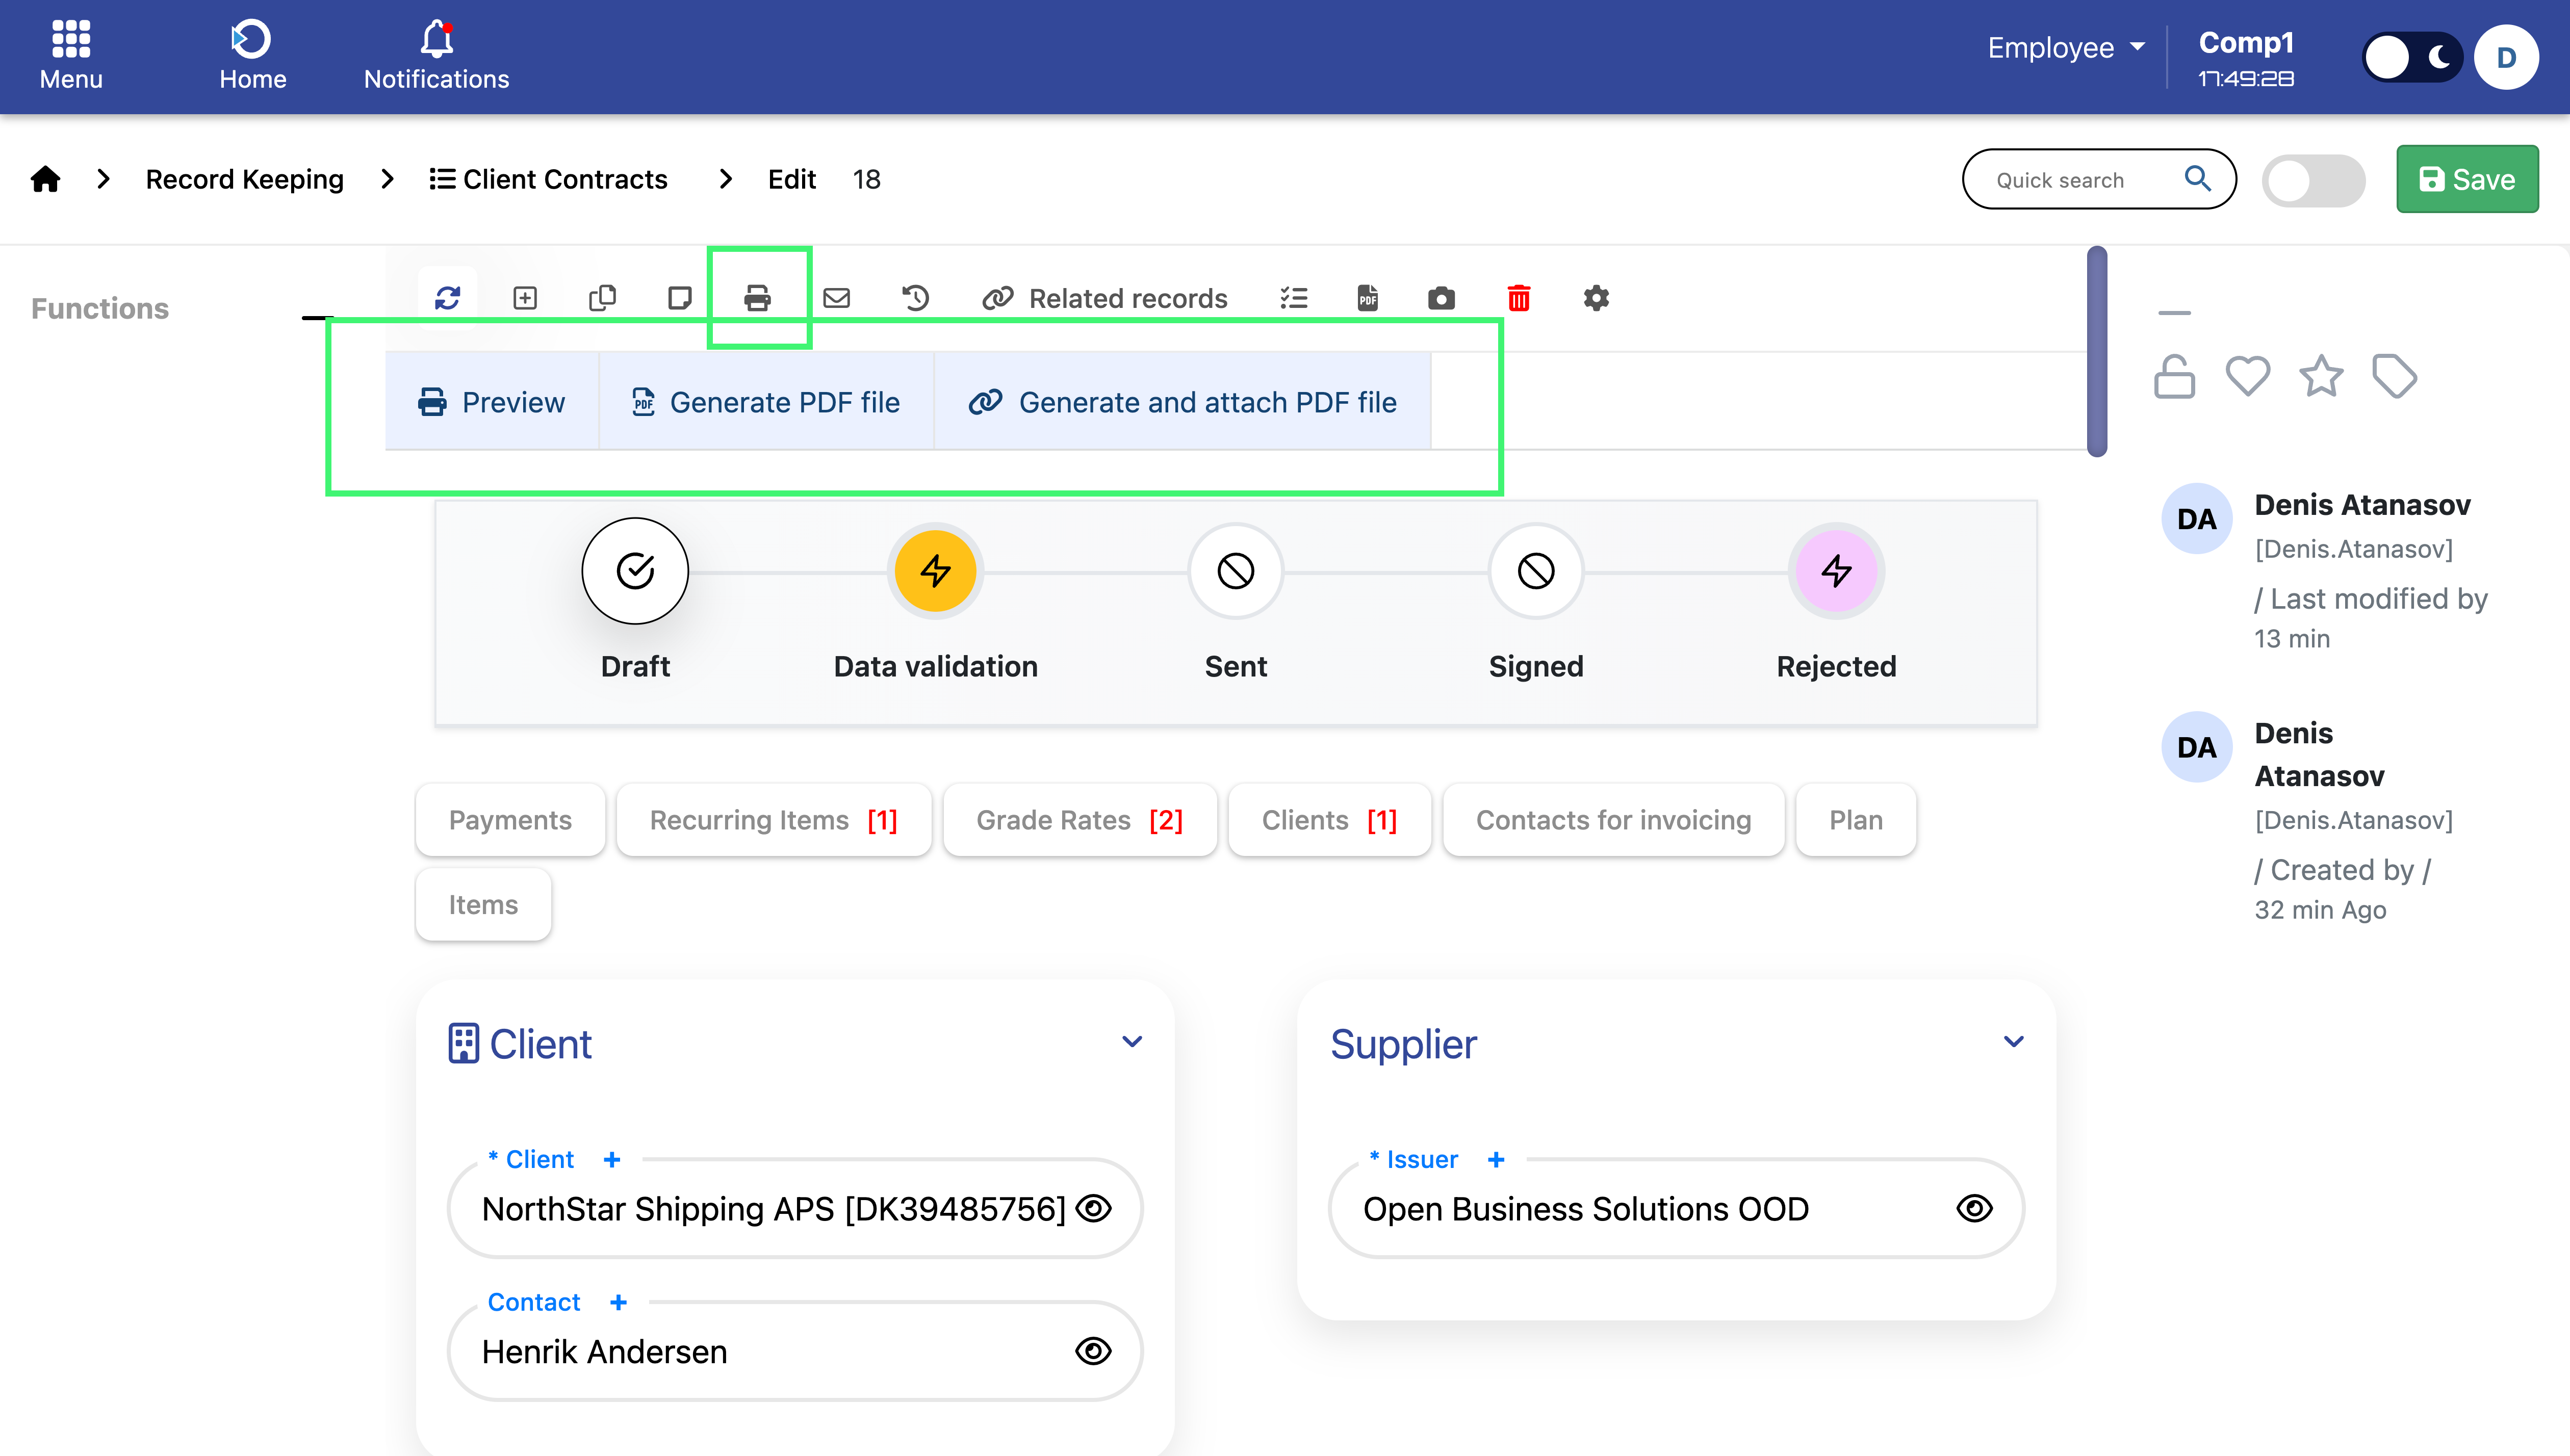Click the duplicate record icon
This screenshot has width=2570, height=1456.
pyautogui.click(x=602, y=298)
